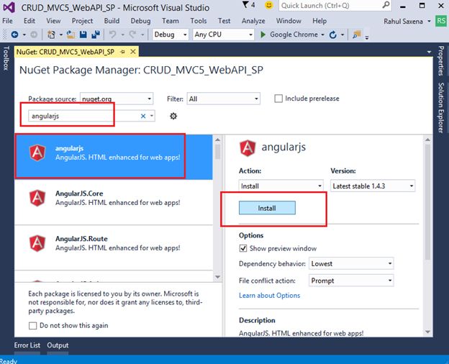This screenshot has width=449, height=364.
Task: Open the Filter All dropdown
Action: click(223, 99)
